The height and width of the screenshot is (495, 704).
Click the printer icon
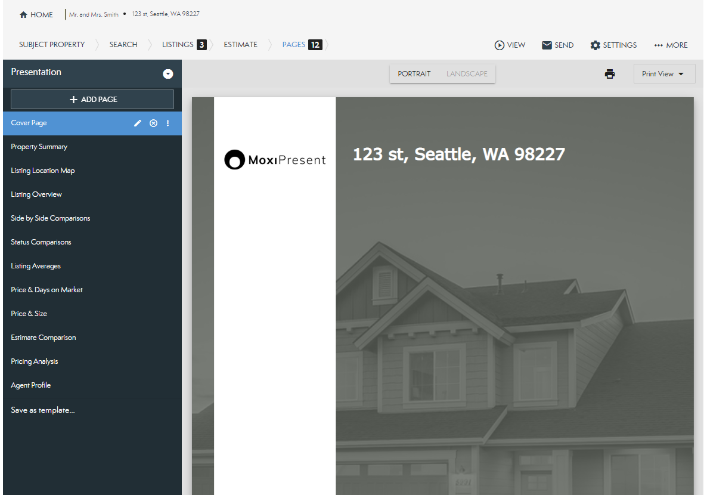click(x=609, y=74)
